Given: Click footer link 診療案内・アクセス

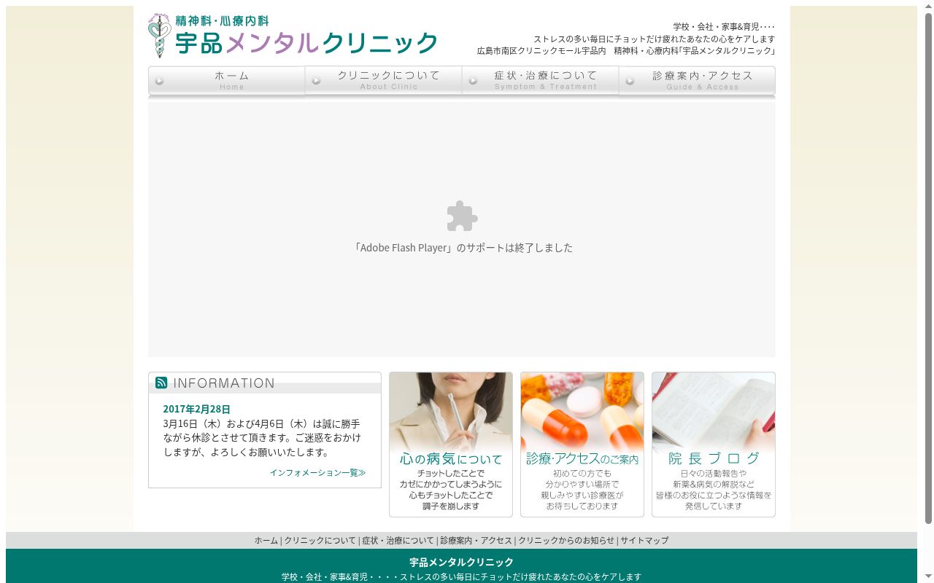Looking at the screenshot, I should tap(476, 541).
